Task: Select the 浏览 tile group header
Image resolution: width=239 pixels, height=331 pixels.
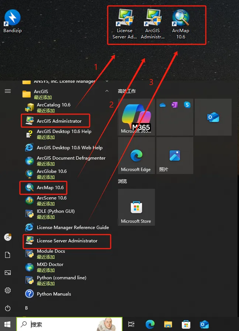Action: pyautogui.click(x=122, y=181)
